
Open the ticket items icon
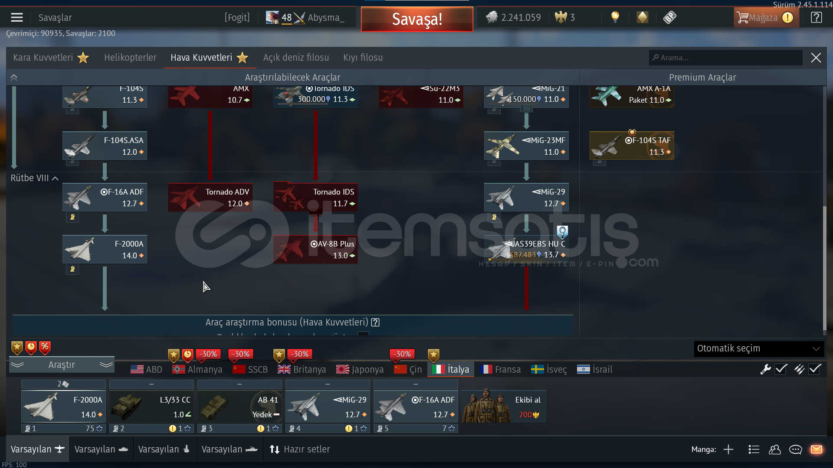click(x=669, y=17)
